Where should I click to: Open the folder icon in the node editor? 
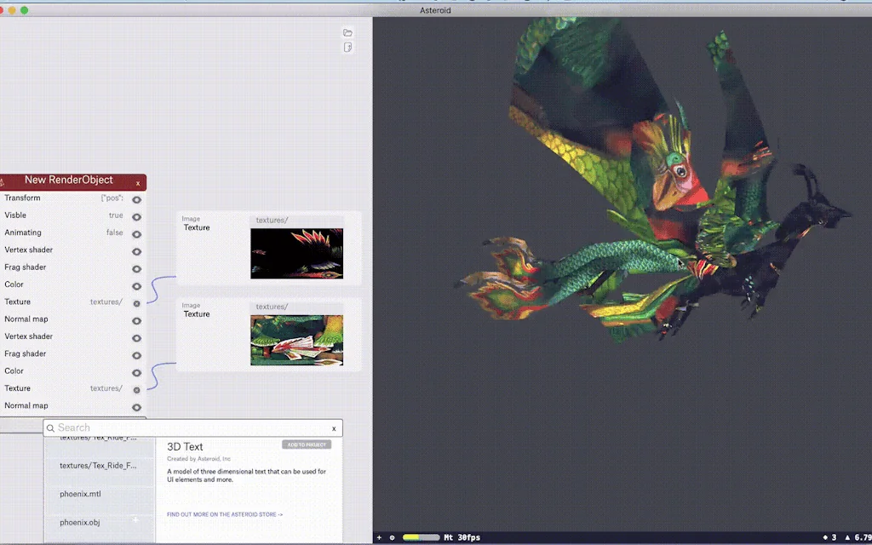pos(347,32)
